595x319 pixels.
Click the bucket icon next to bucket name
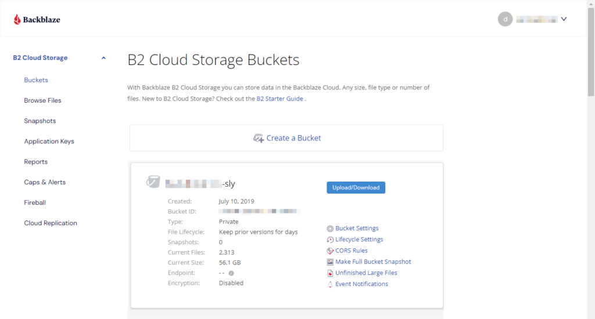tap(153, 182)
